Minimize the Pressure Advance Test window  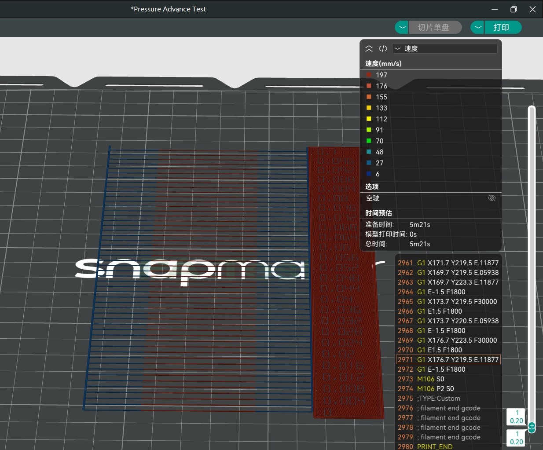pyautogui.click(x=495, y=9)
